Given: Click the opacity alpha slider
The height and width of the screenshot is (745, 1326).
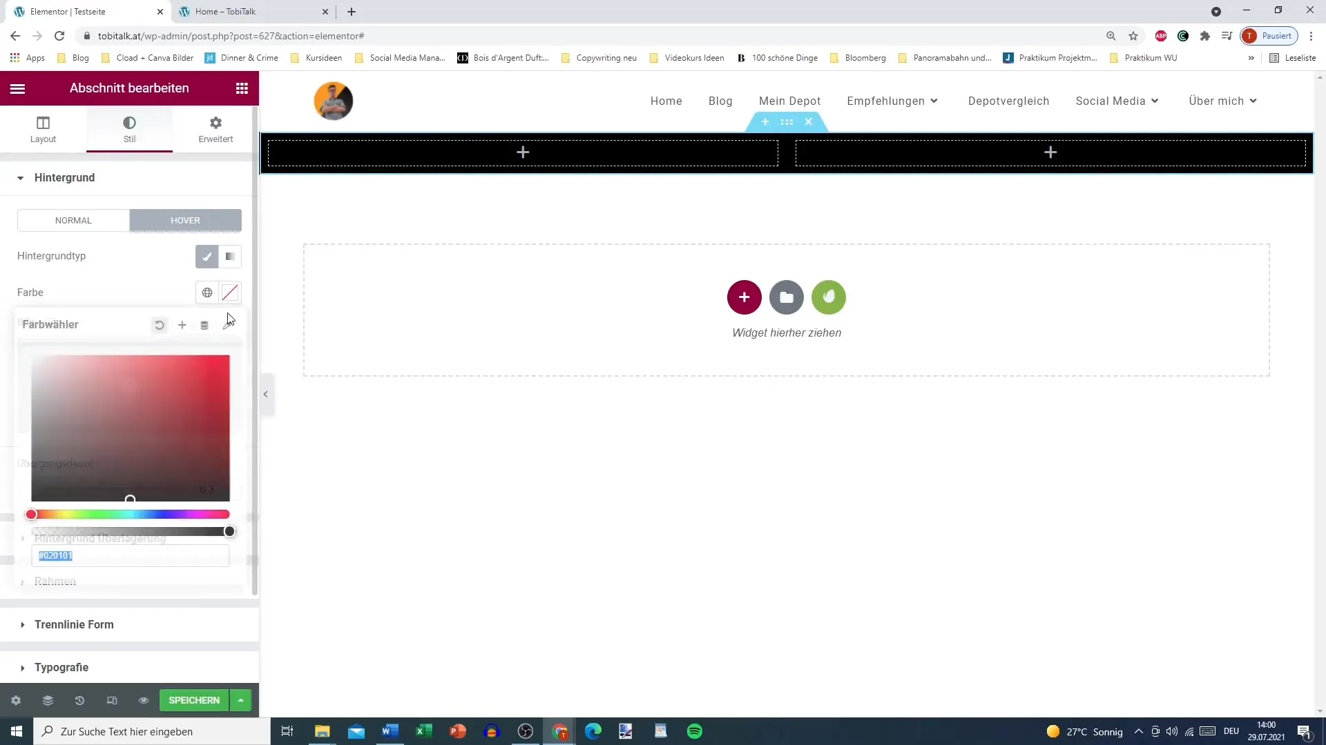Looking at the screenshot, I should [130, 532].
